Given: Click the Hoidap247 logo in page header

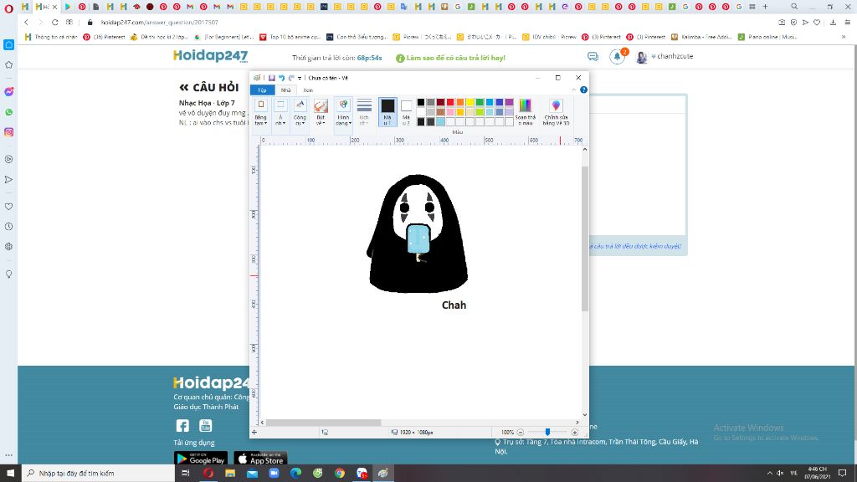Looking at the screenshot, I should (210, 56).
